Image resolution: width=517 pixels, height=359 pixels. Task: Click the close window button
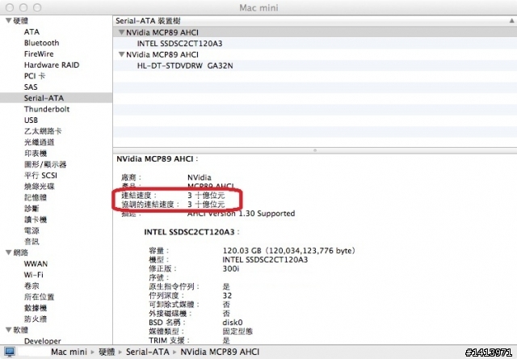(10, 7)
